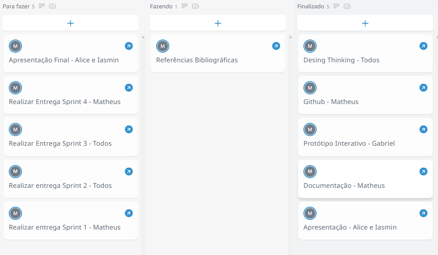Click scroll-up arrow of Para fazer column
This screenshot has width=438, height=255.
coord(143,37)
